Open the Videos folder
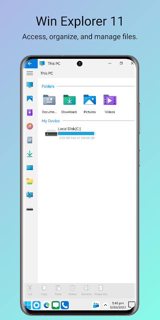 tap(110, 104)
